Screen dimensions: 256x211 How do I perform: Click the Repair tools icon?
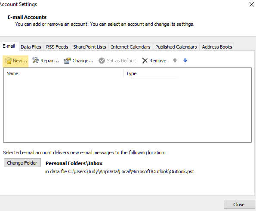[x=35, y=60]
